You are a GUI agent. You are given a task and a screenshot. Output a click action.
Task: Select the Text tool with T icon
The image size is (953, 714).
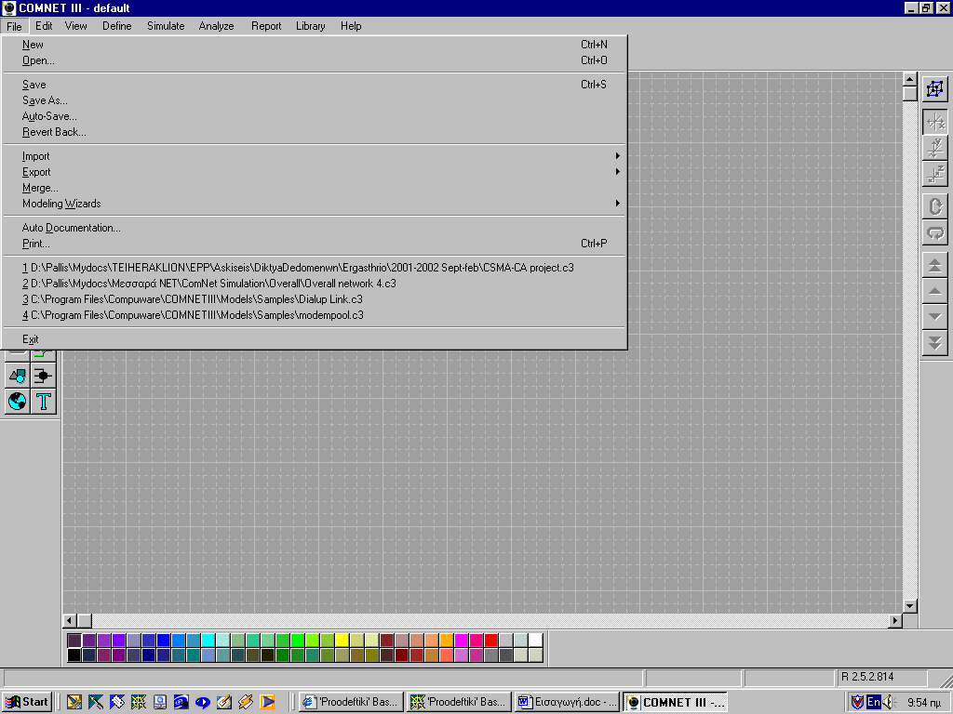pos(43,402)
